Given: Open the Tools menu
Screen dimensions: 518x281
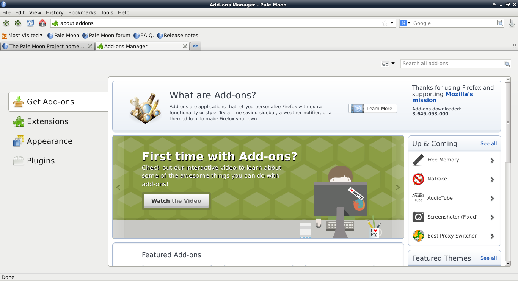Looking at the screenshot, I should click(107, 12).
